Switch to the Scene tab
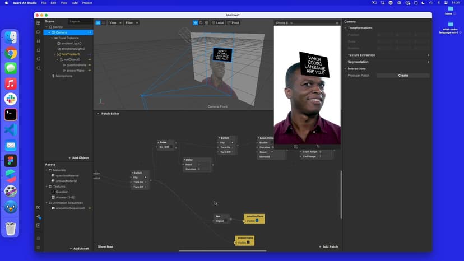 coord(49,22)
